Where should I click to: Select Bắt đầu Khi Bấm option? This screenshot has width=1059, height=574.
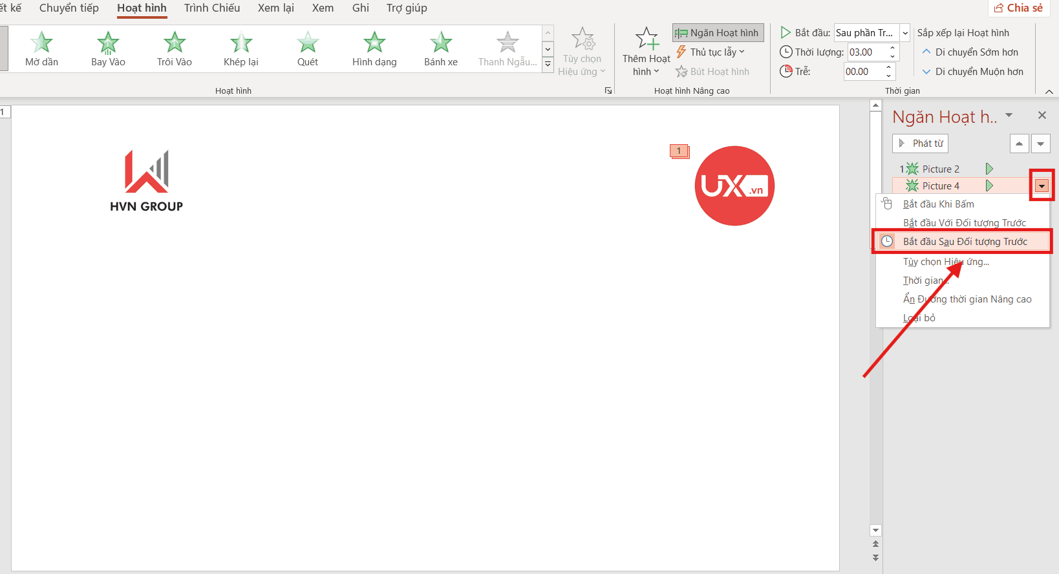tap(938, 204)
